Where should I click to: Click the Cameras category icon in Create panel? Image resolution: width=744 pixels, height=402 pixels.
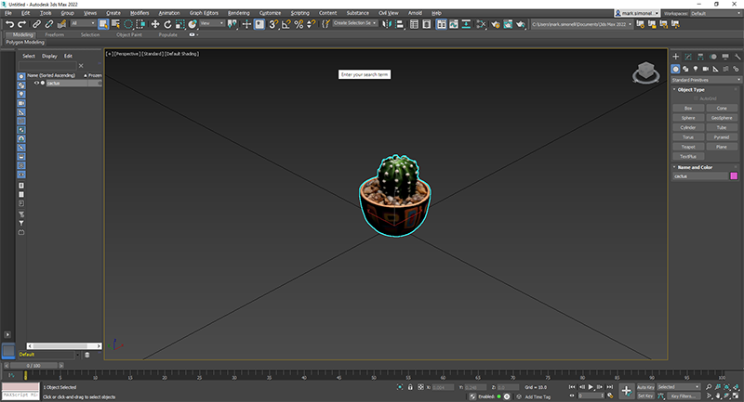[706, 69]
